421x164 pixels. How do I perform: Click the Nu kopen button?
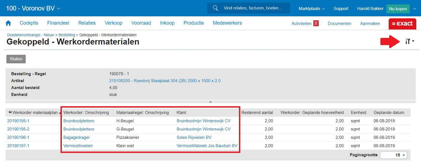[x=398, y=9]
